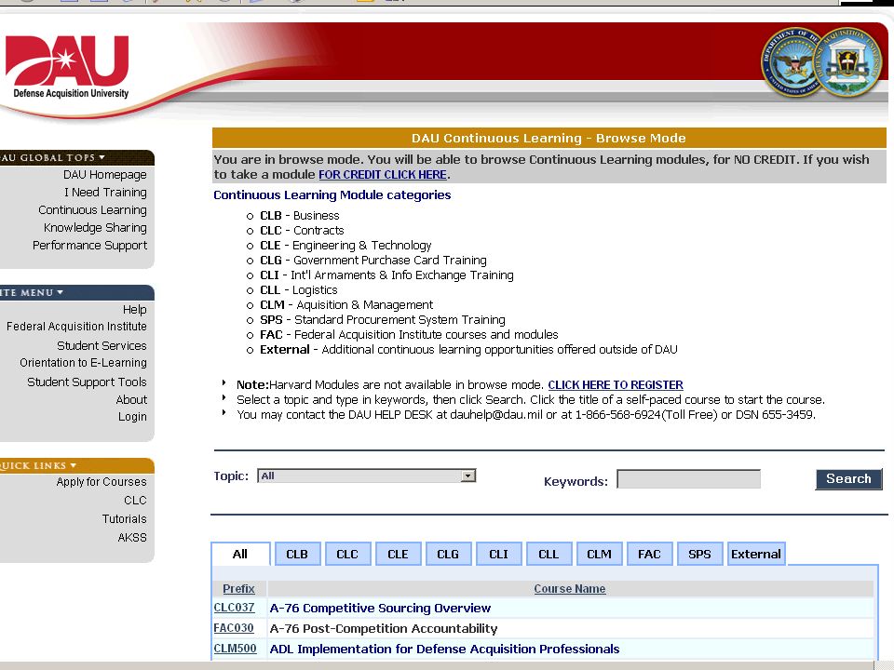Screen dimensions: 894x670
Task: Open Federal Acquisition Institute link
Action: (76, 327)
